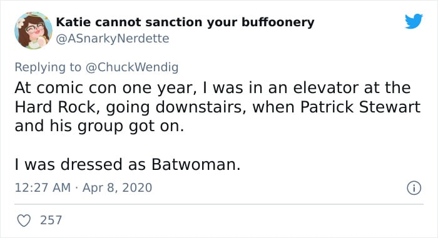This screenshot has height=238, width=438.
Task: Click the Replying to label
Action: pyautogui.click(x=48, y=67)
